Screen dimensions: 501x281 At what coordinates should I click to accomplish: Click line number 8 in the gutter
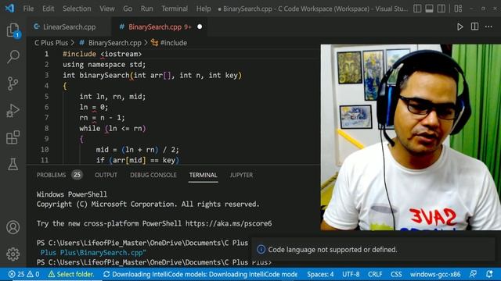tap(47, 128)
